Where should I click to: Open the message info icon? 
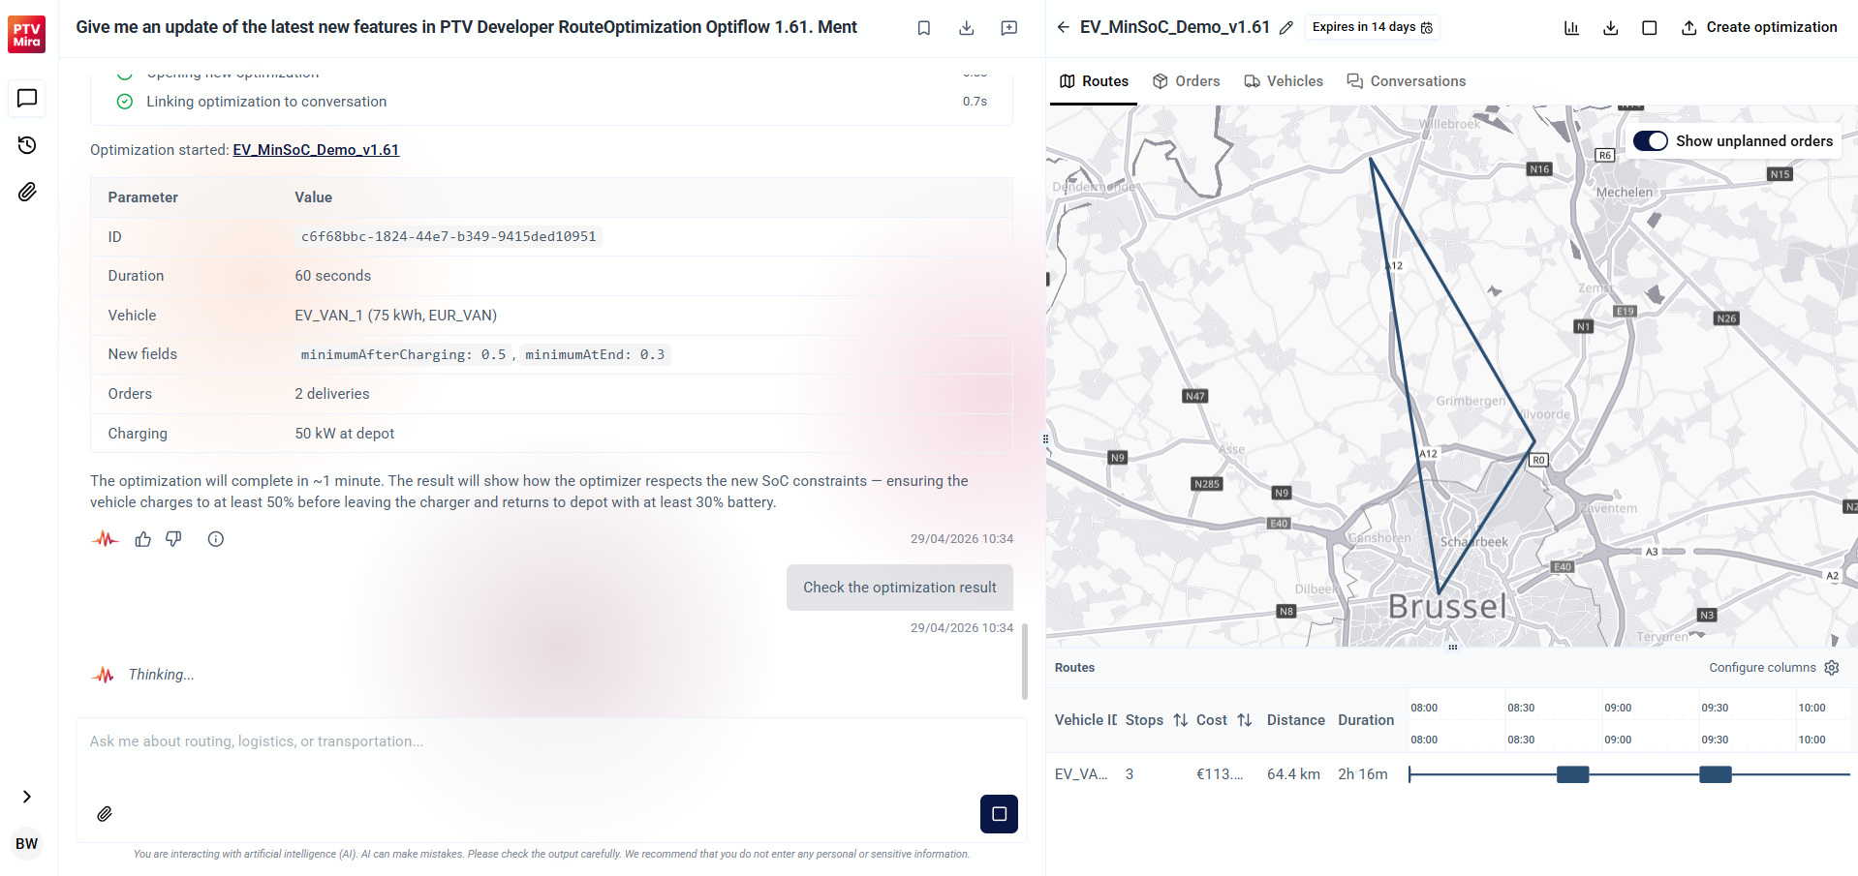click(x=215, y=539)
